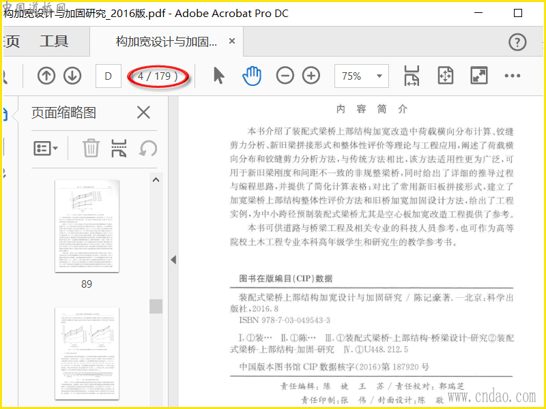Maximize the Acrobat window
Viewport: 546px width, 409px height.
518,13
